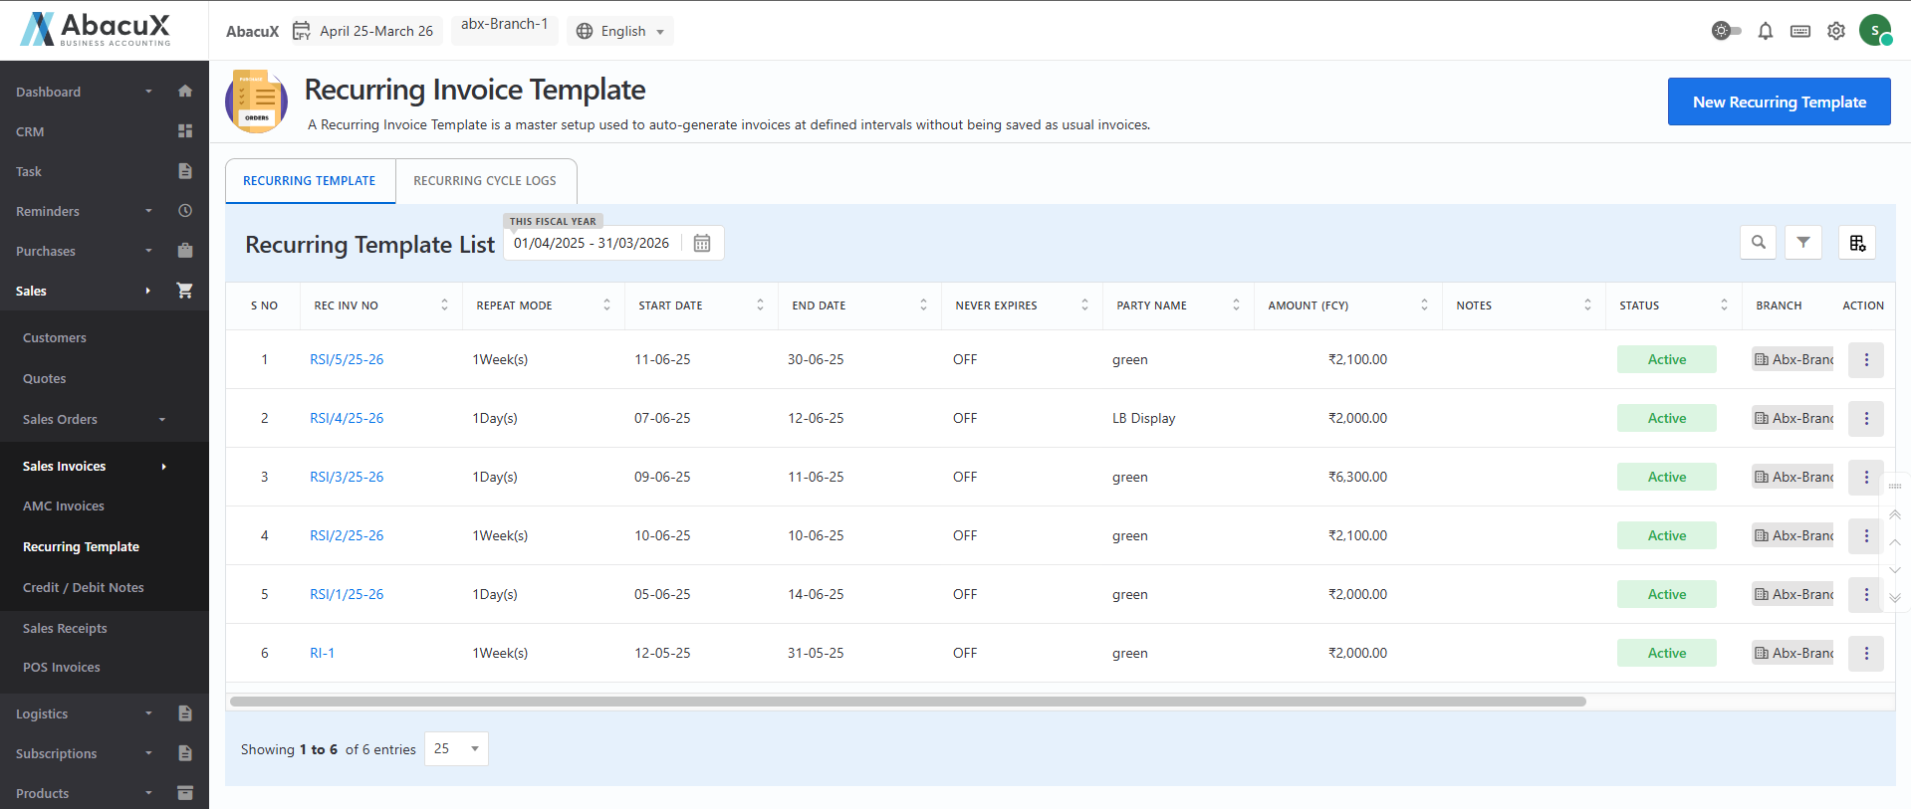Open the keyboard shortcuts icon

(x=1799, y=31)
